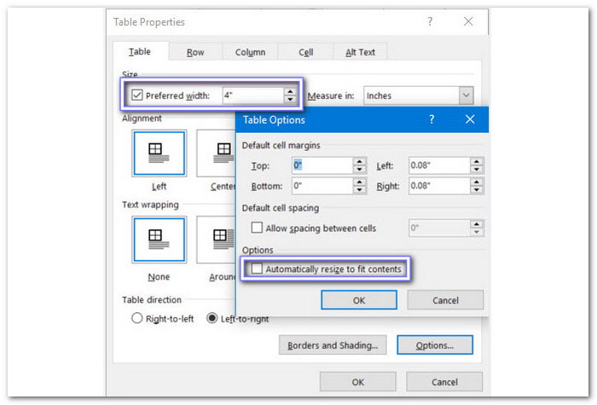
Task: Select the Left alignment icon
Action: pos(159,154)
